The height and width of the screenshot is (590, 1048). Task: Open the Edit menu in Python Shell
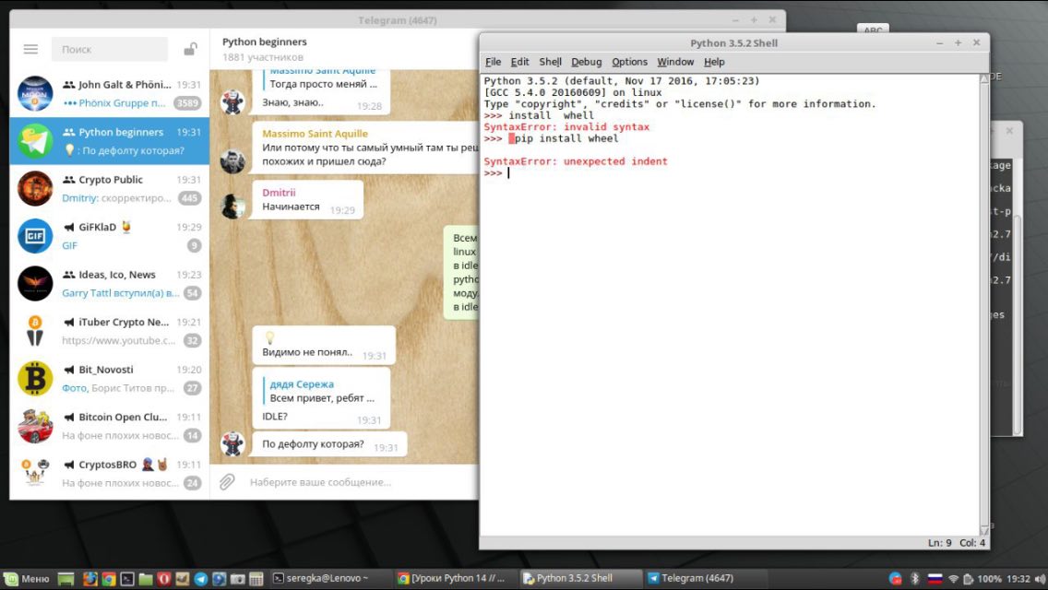(519, 62)
